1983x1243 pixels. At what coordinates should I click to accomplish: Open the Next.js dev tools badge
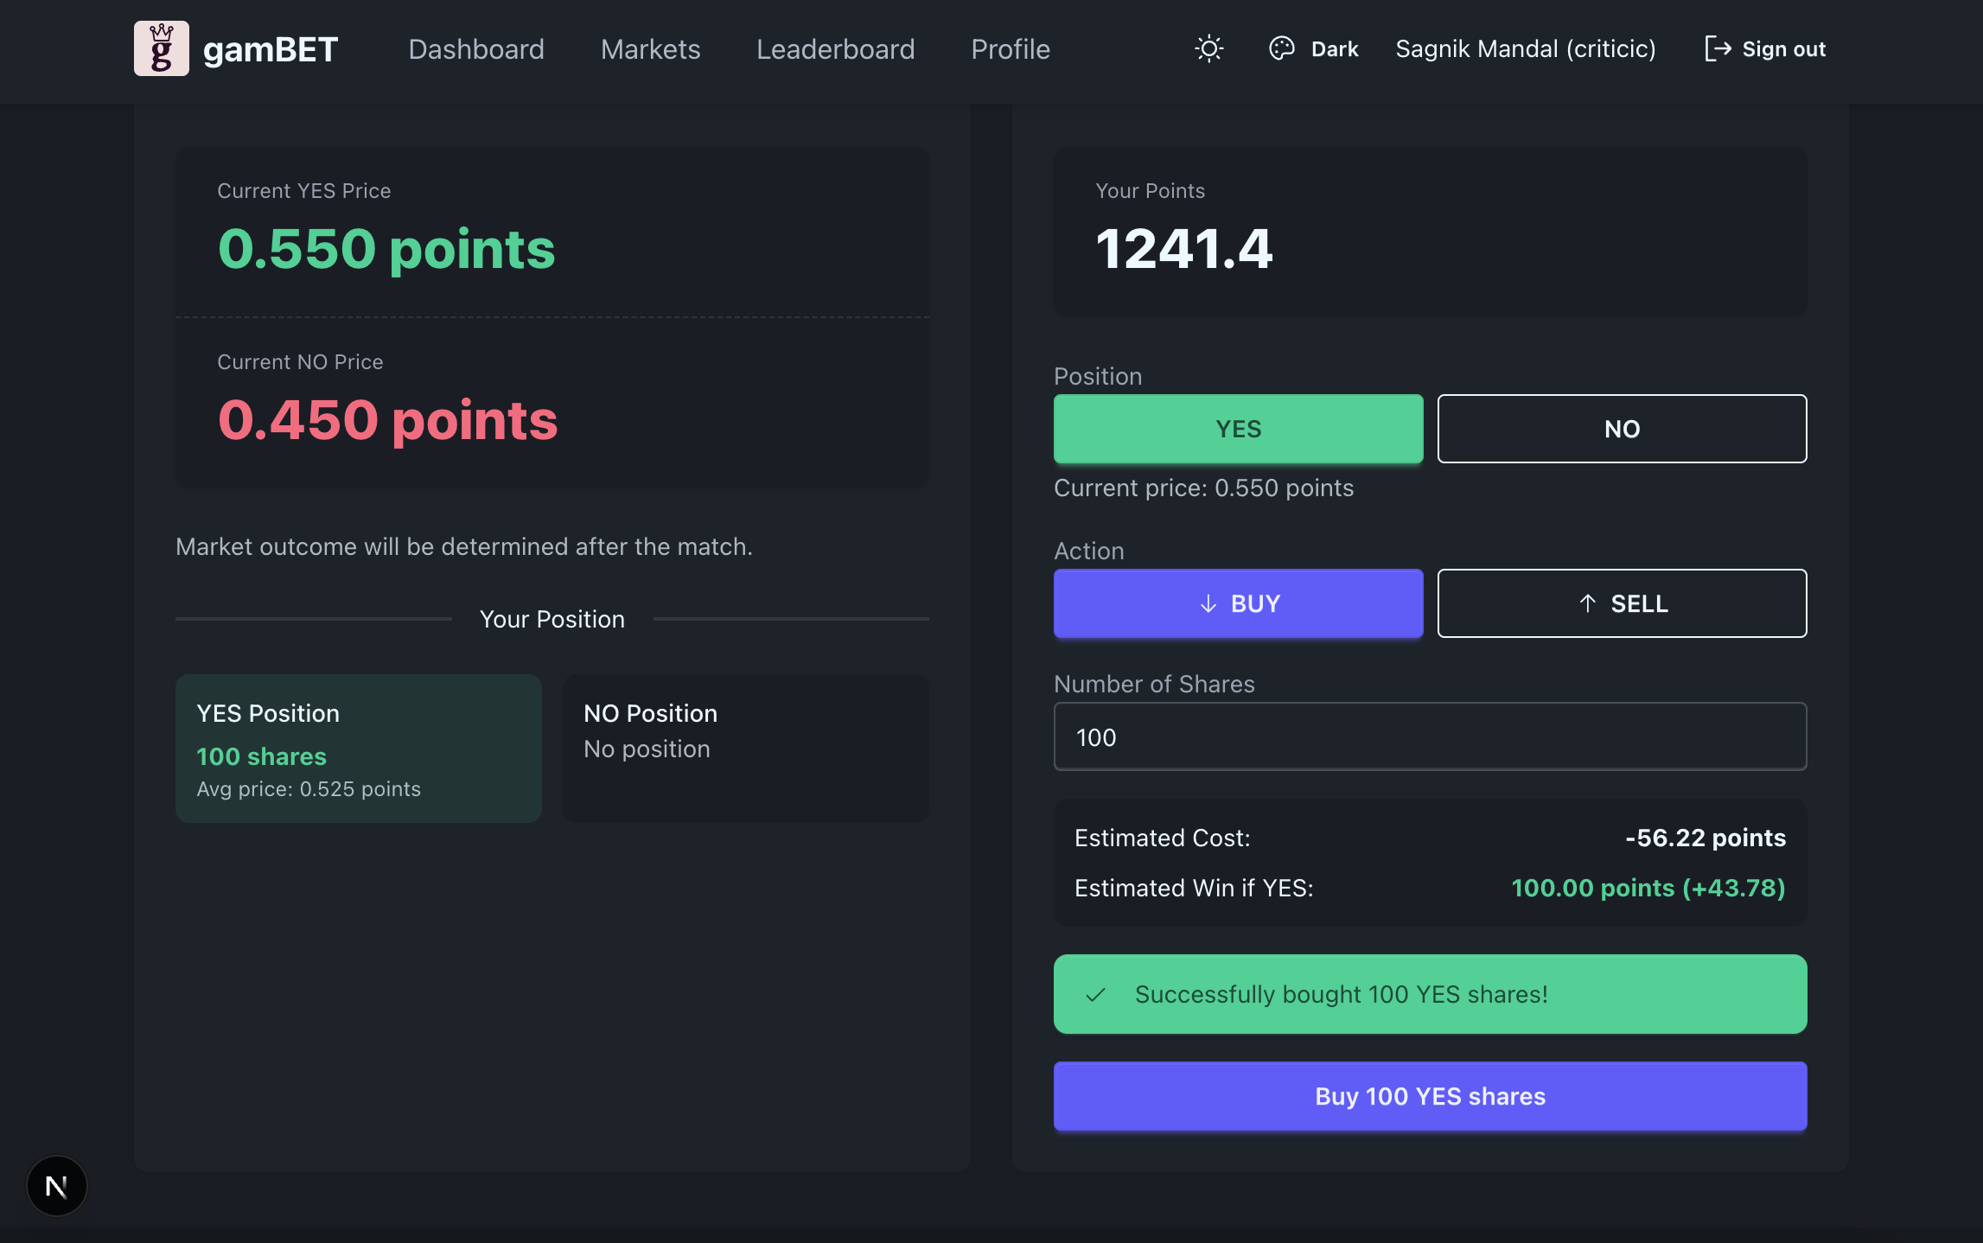coord(57,1186)
